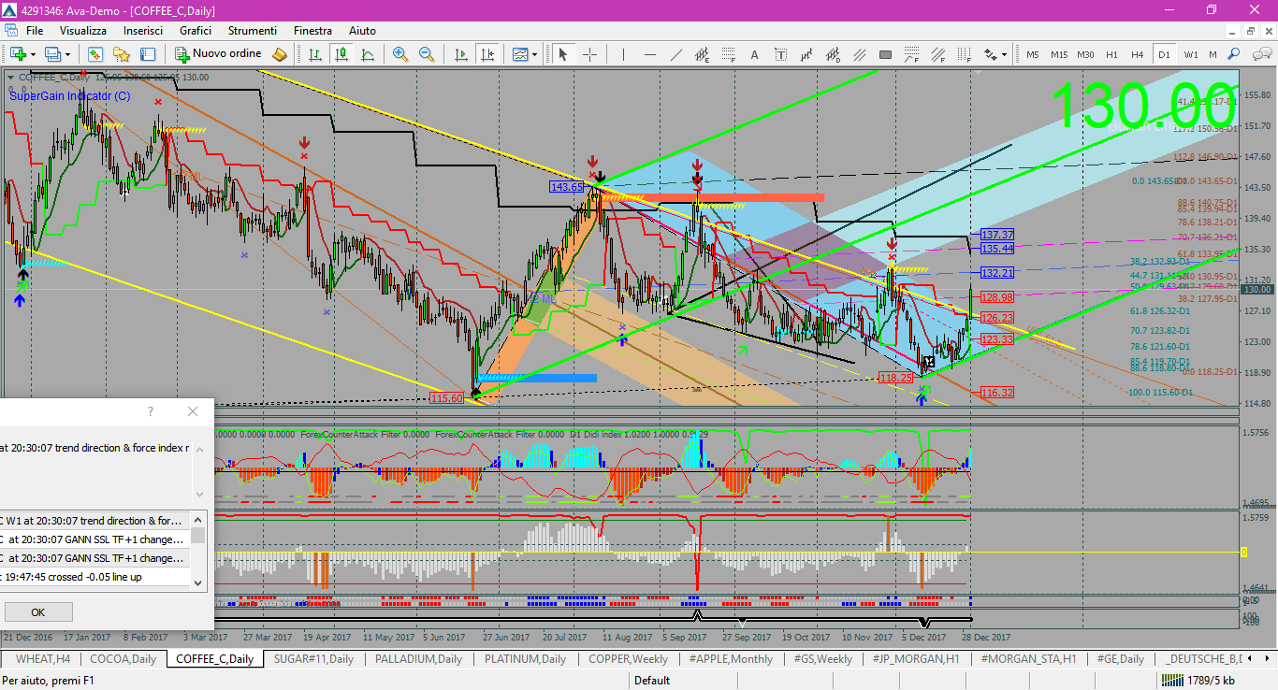
Task: Select the trendline drawing tool
Action: pos(675,54)
